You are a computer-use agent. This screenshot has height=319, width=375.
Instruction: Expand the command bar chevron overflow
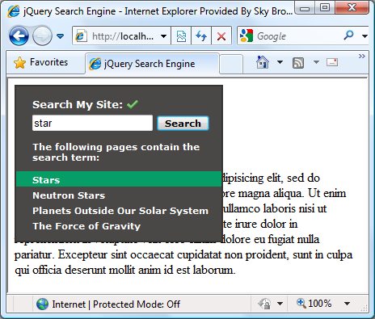tap(362, 56)
